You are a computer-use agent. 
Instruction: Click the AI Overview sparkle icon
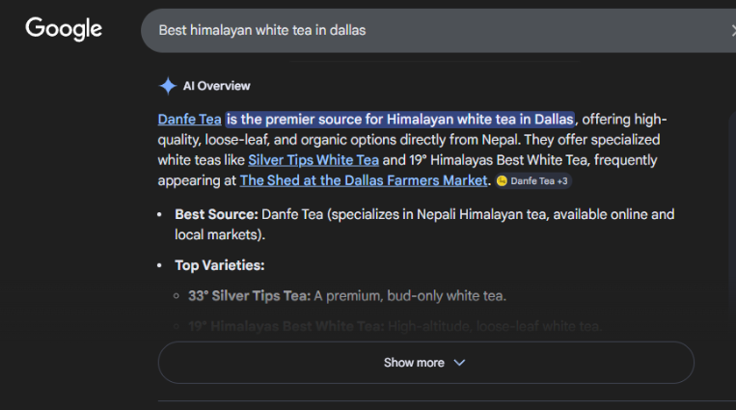pyautogui.click(x=168, y=86)
